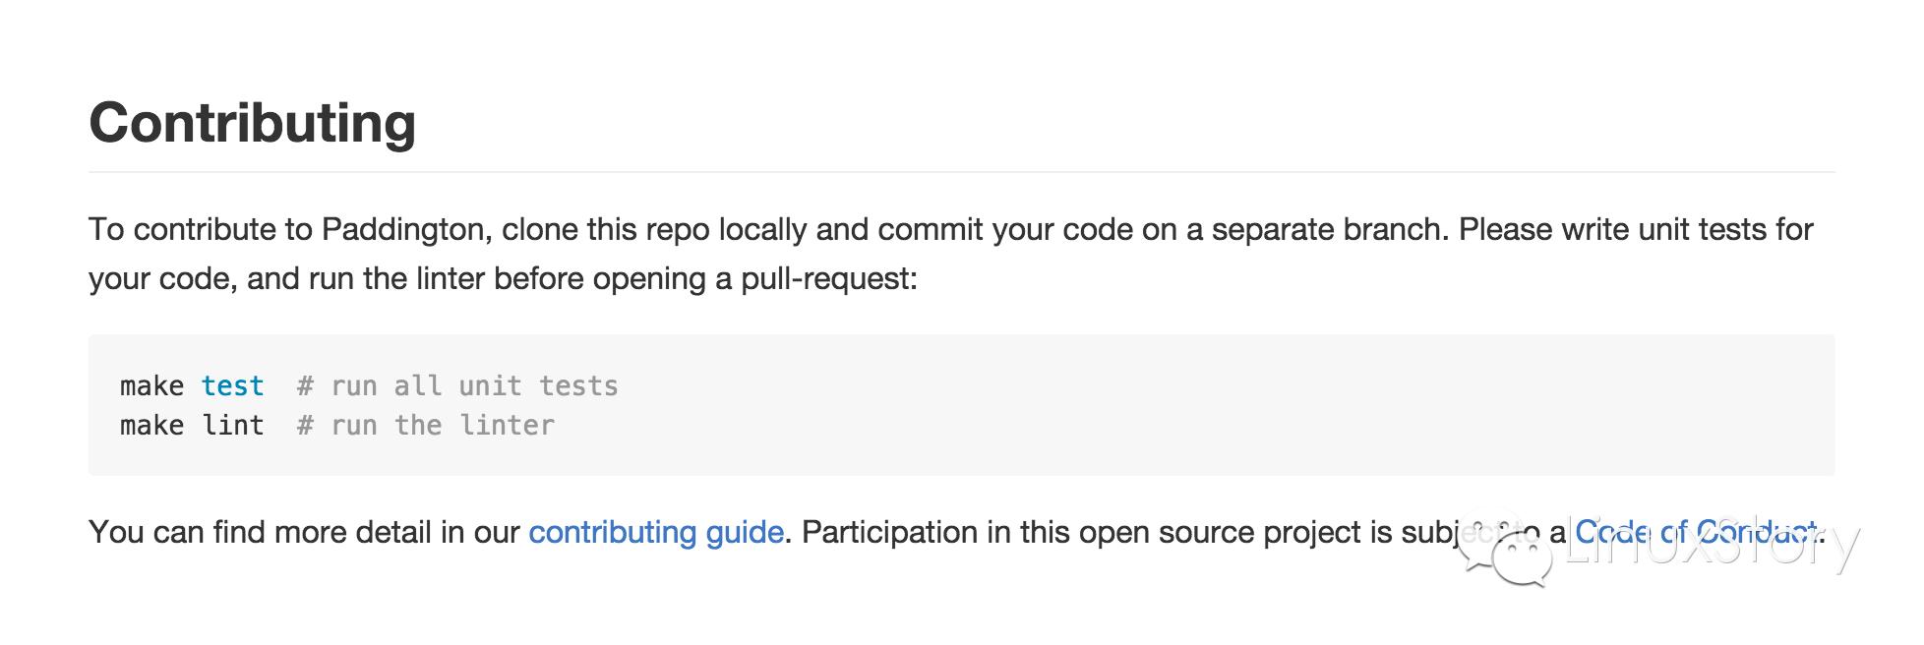Click the 'lint' word in code block
Screen dimensions: 1924x645
tap(233, 425)
